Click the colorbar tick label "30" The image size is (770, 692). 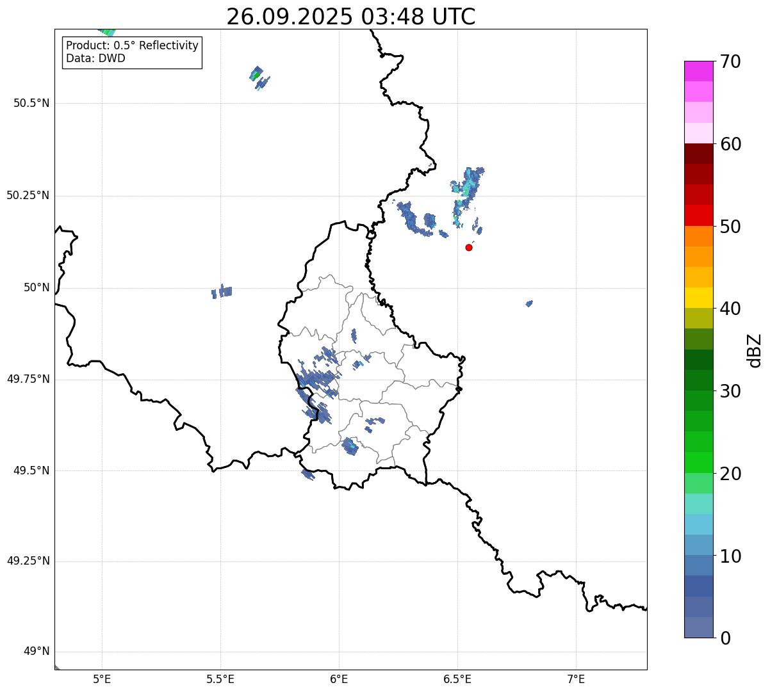pyautogui.click(x=730, y=391)
